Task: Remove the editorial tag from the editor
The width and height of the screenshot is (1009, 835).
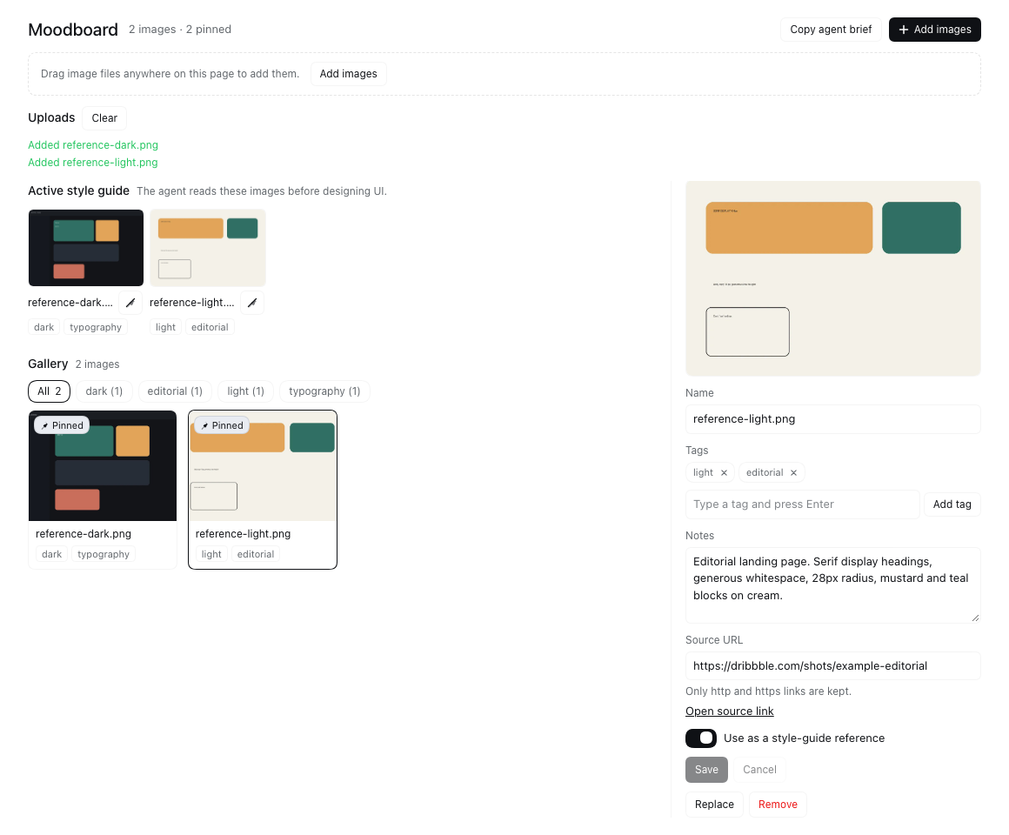Action: (793, 473)
